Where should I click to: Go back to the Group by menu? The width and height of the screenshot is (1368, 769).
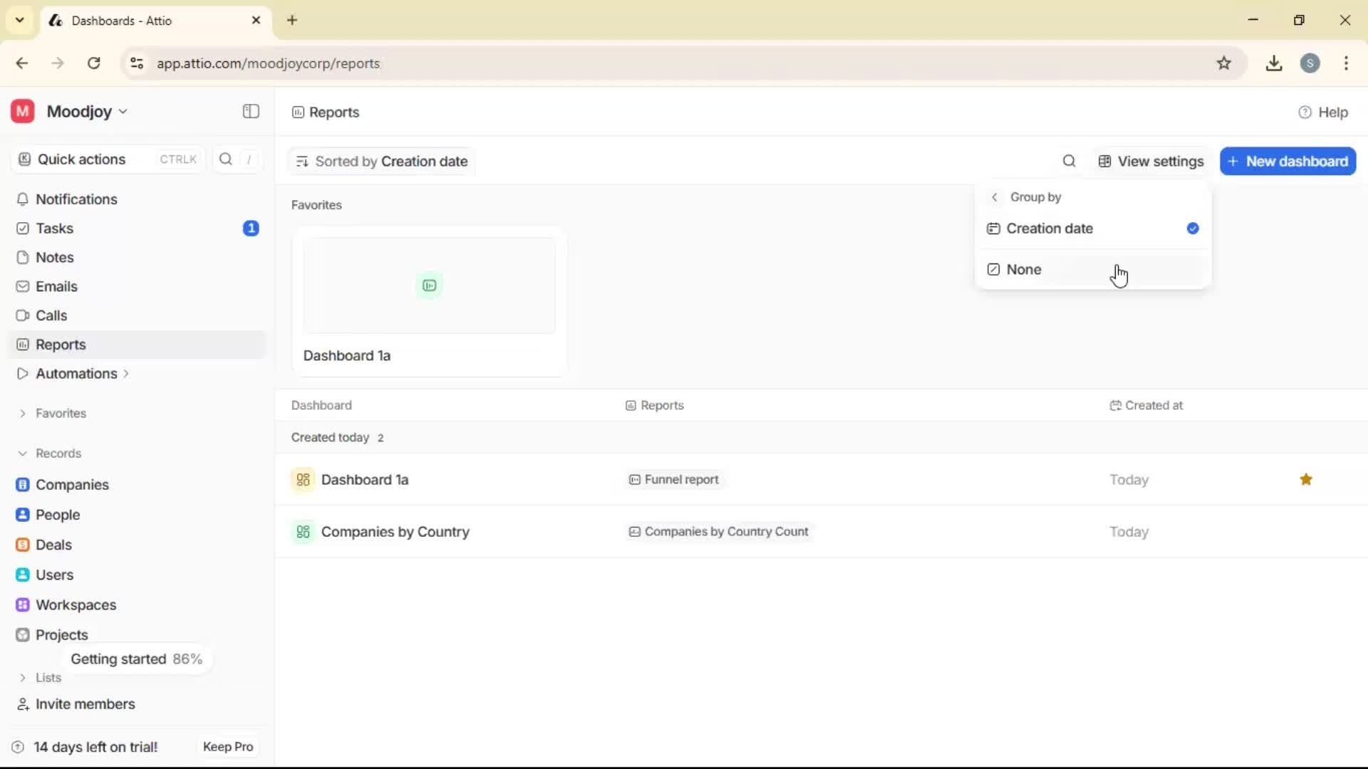995,197
